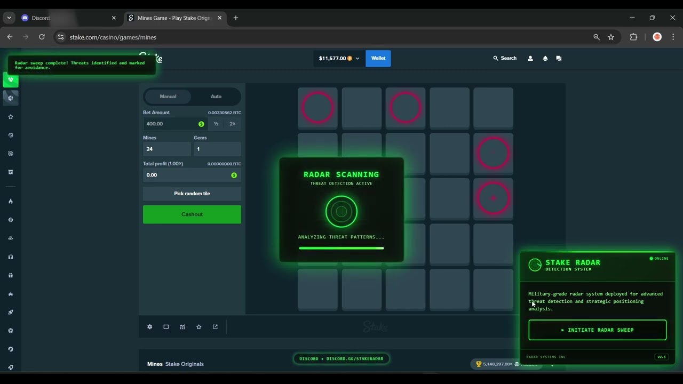Open sidebar recent history clock icon
Image resolution: width=683 pixels, height=384 pixels.
pos(11,135)
